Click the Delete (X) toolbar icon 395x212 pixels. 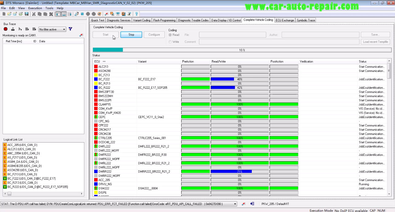pyautogui.click(x=51, y=14)
